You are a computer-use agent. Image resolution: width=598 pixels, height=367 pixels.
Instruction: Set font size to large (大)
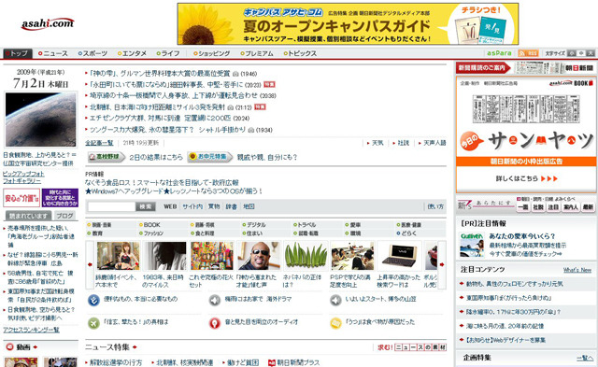coord(590,53)
